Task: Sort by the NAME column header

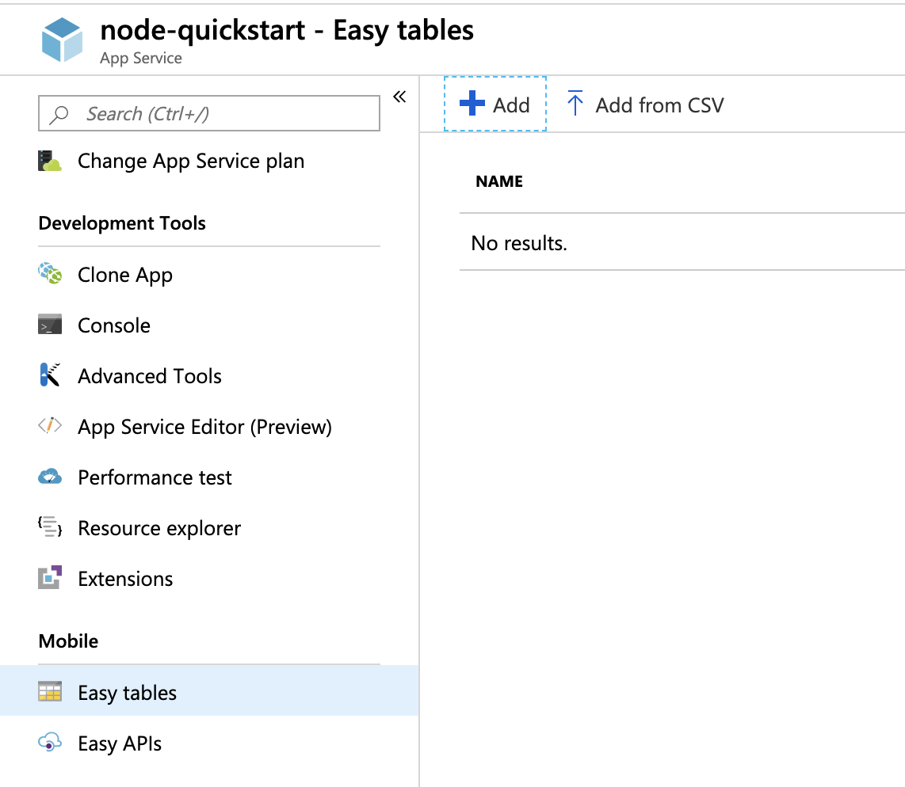Action: [x=498, y=181]
